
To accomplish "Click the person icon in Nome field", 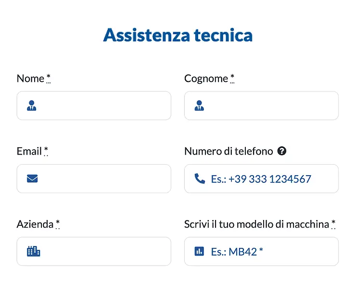I will (31, 105).
